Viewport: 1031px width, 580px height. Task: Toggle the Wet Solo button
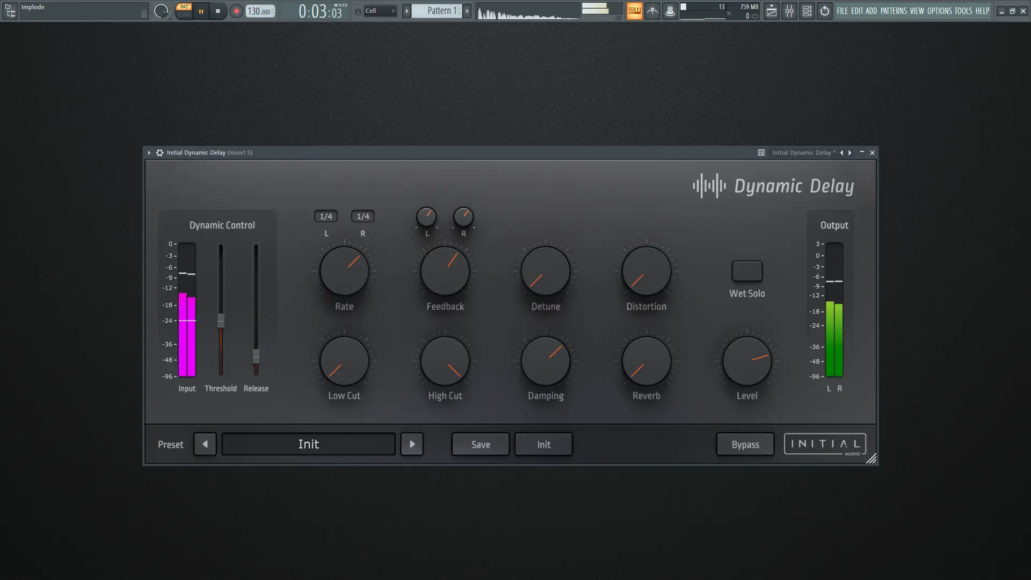pos(747,271)
